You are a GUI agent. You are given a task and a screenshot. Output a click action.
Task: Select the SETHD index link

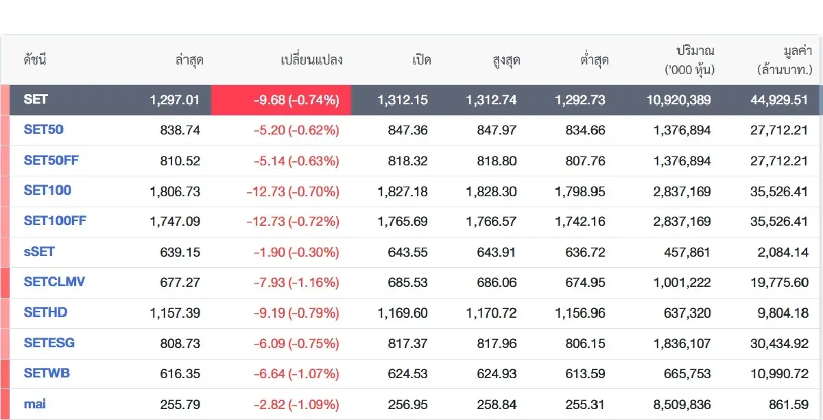pos(45,312)
